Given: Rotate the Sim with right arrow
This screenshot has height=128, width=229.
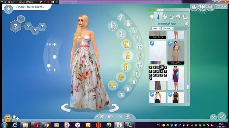Looking at the screenshot, I should [x=114, y=108].
